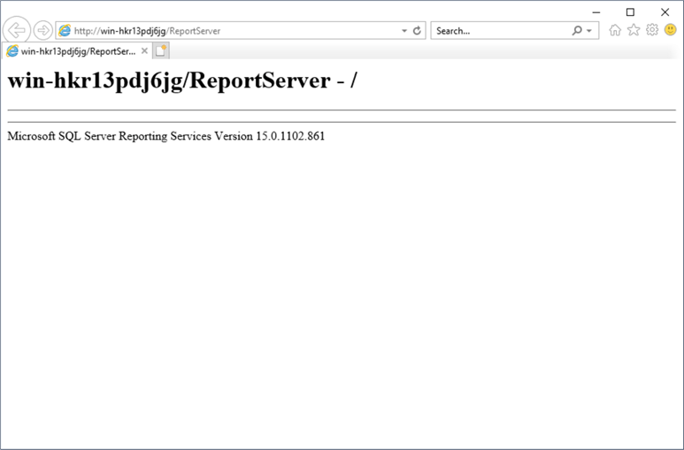
Task: Open a new tab
Action: tap(161, 51)
